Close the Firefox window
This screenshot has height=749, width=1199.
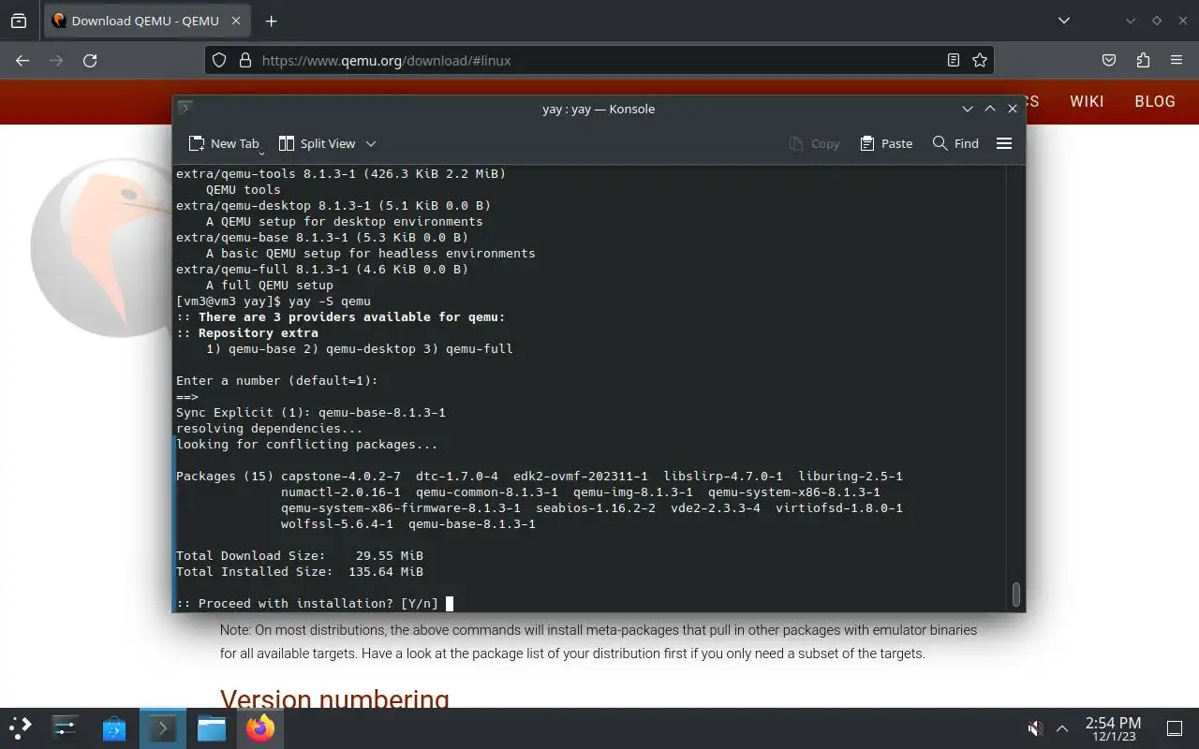point(1181,21)
